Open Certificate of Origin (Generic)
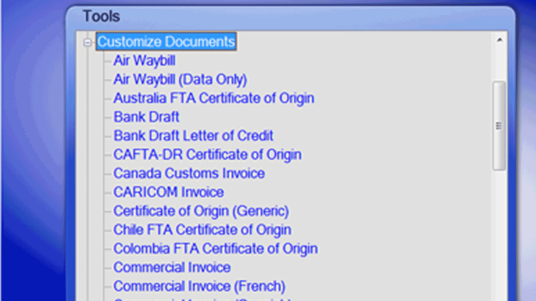 tap(201, 210)
